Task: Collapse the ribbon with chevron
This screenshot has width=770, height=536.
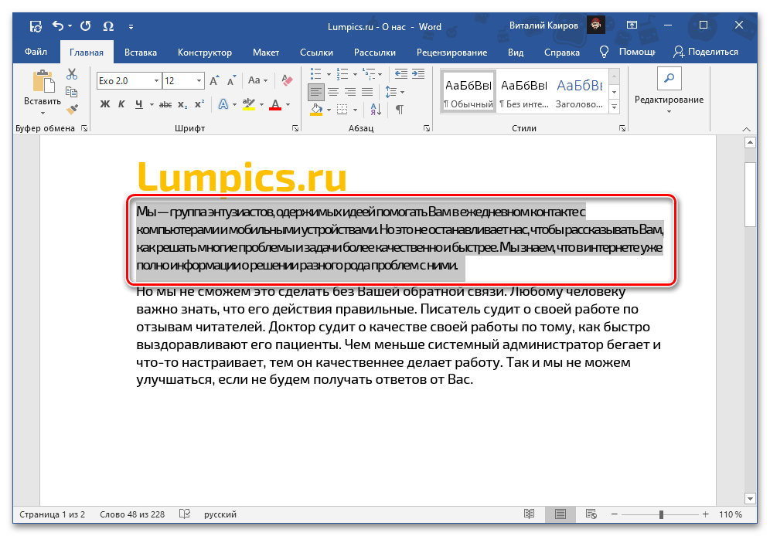Action: [x=747, y=129]
